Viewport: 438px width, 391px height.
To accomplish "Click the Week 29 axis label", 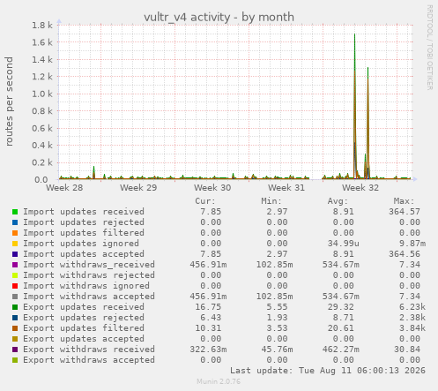I will (x=138, y=188).
